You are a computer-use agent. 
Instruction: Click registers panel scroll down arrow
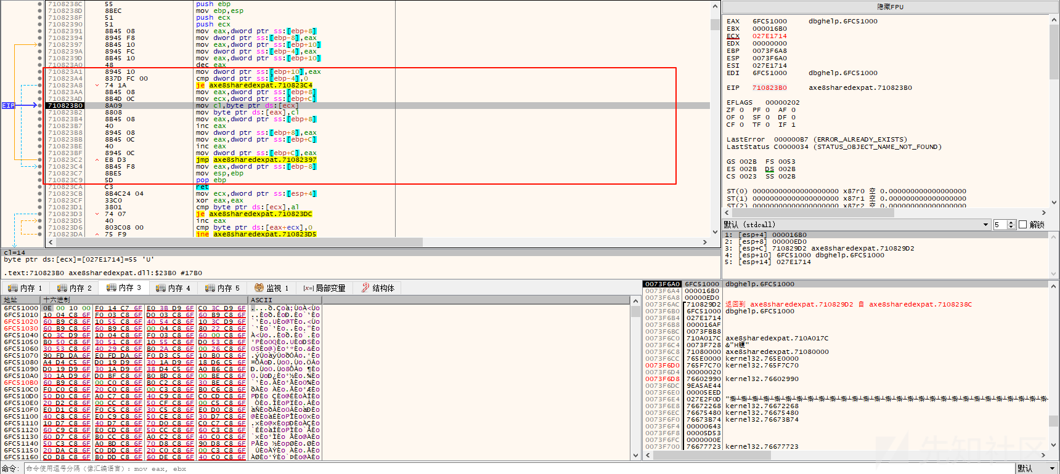pos(1054,202)
